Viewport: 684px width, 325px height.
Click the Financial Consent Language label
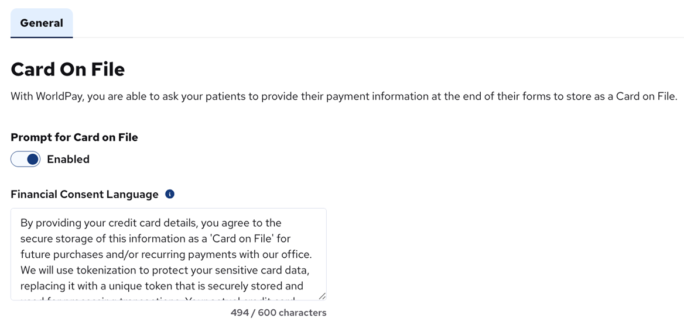[84, 194]
